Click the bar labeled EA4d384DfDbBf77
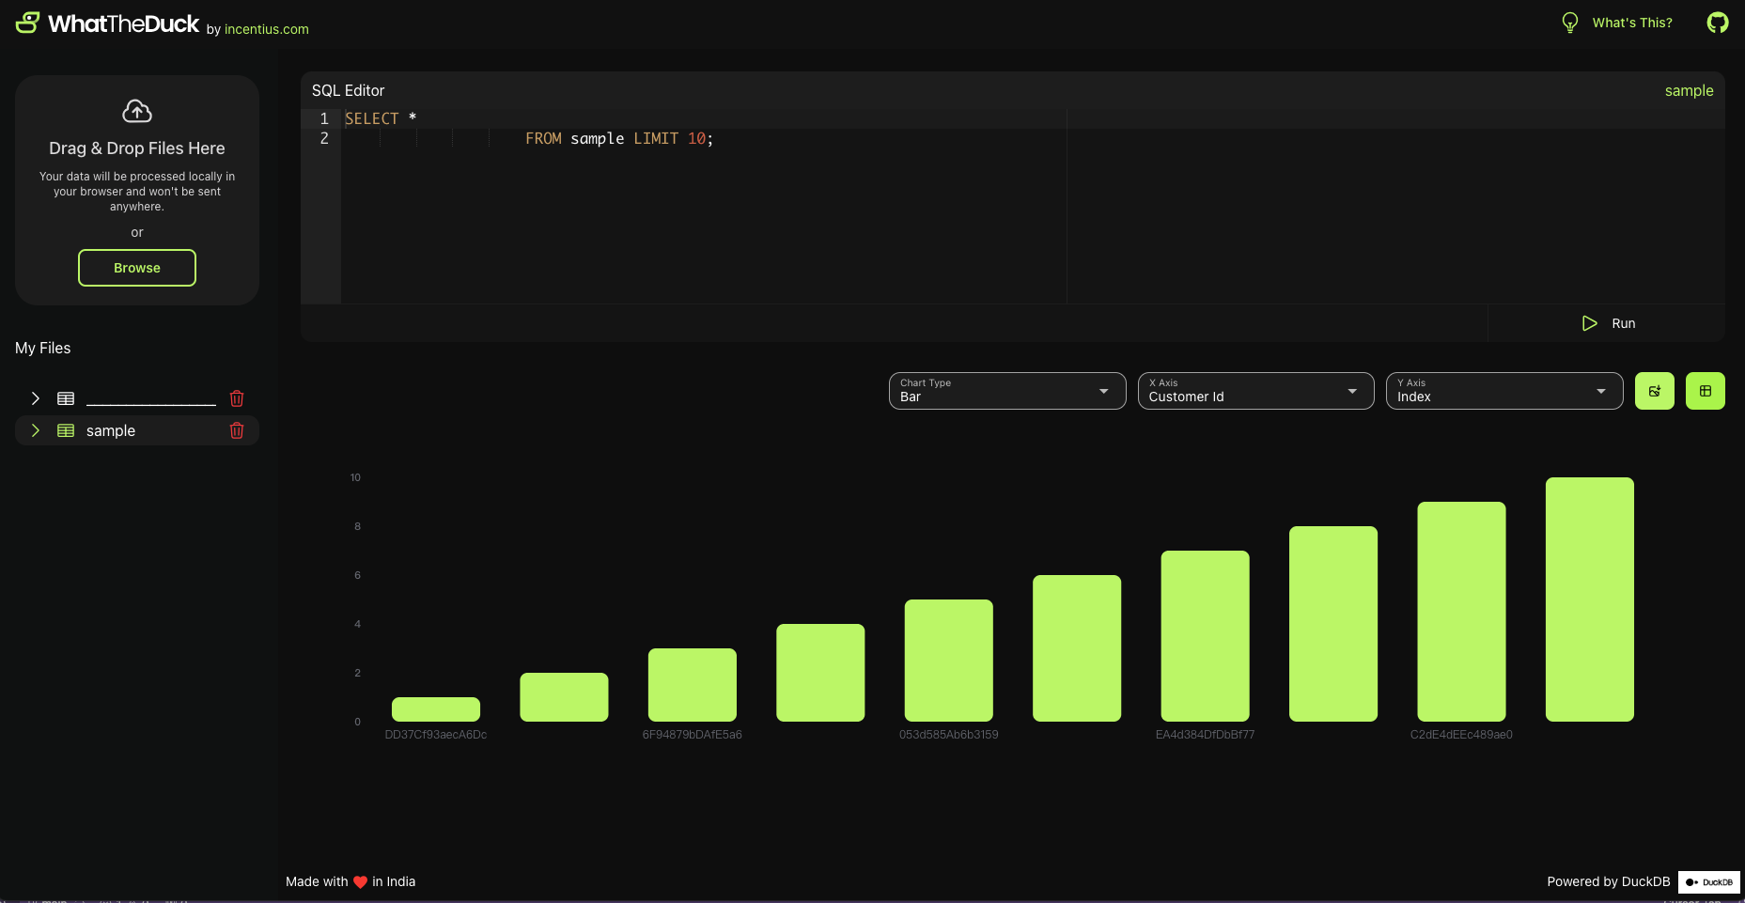The image size is (1745, 903). coord(1206,636)
